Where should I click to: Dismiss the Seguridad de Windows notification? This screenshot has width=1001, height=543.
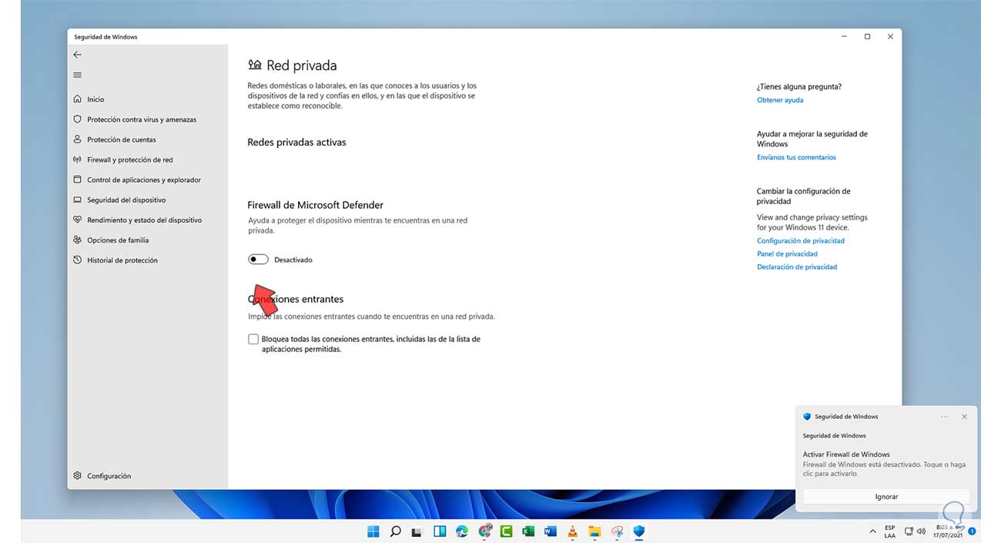coord(964,417)
